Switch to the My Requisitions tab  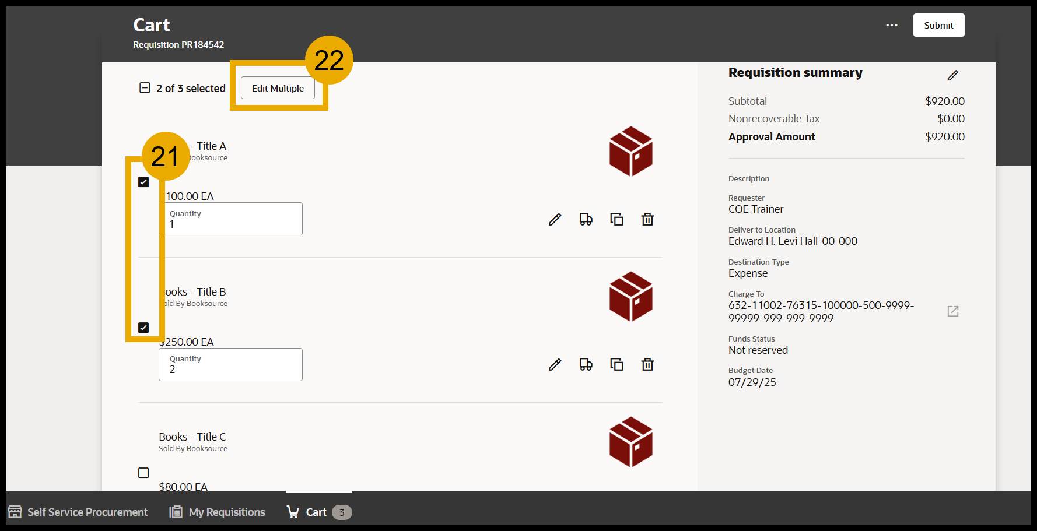(217, 512)
